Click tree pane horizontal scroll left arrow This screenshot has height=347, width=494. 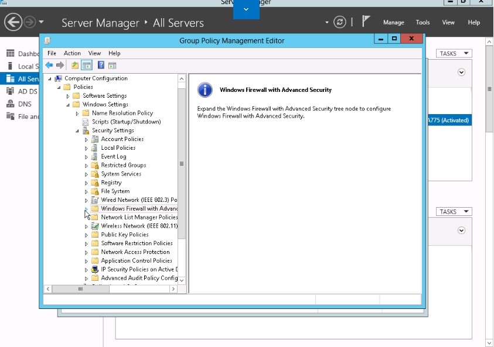click(x=48, y=289)
